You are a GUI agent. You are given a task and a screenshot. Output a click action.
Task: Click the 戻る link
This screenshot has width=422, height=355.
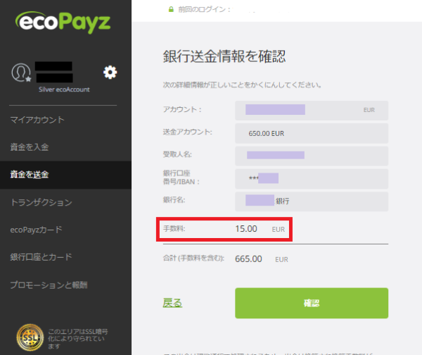click(x=172, y=303)
